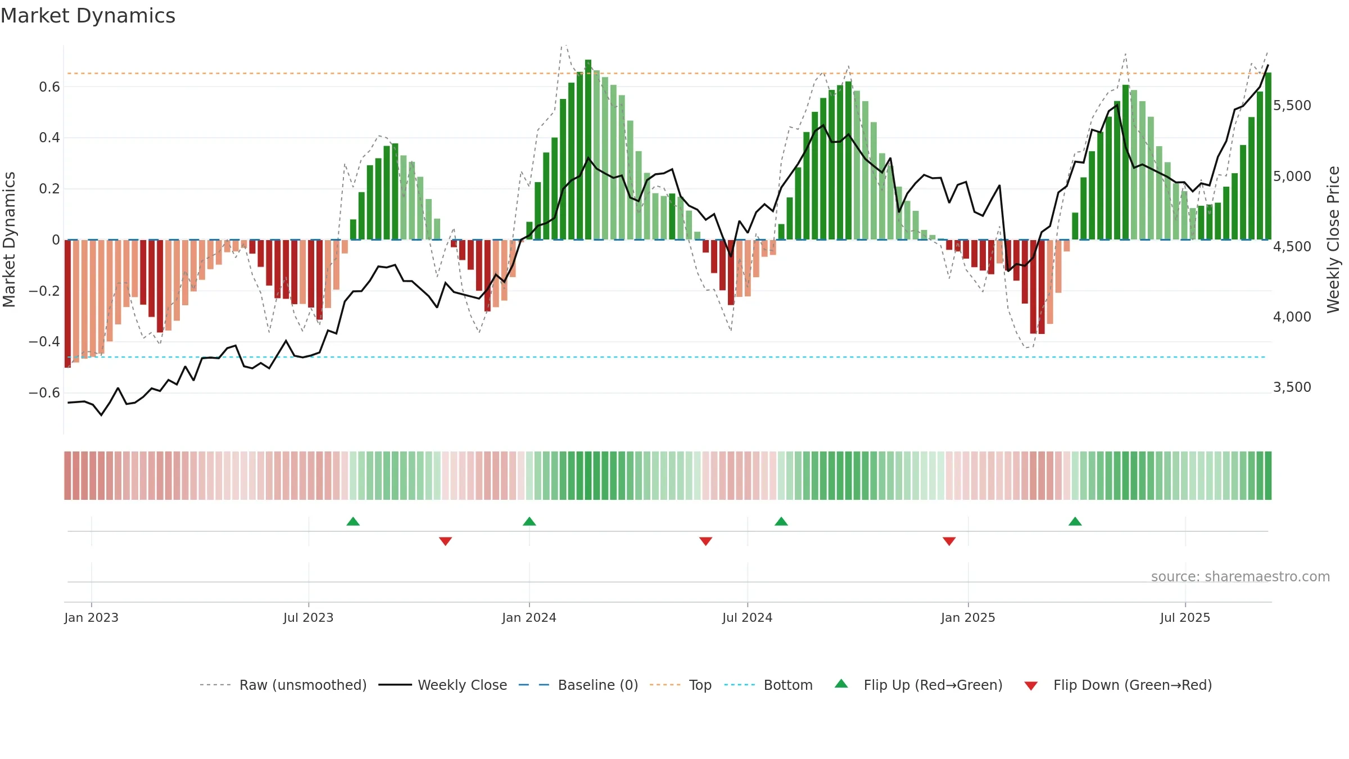Click the red triangle icon in the legend
This screenshot has height=759, width=1349.
1031,686
